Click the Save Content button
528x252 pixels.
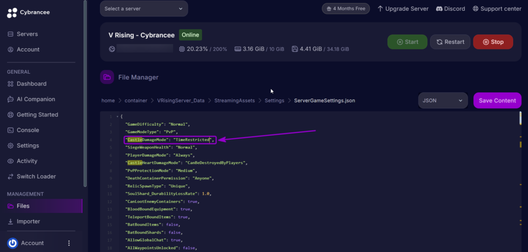coord(498,100)
